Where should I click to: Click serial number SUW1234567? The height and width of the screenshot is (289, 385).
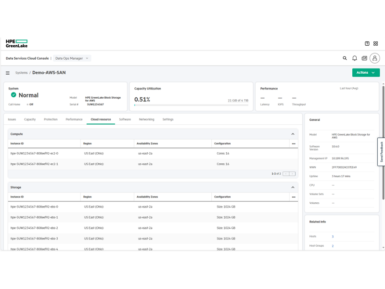click(x=95, y=105)
